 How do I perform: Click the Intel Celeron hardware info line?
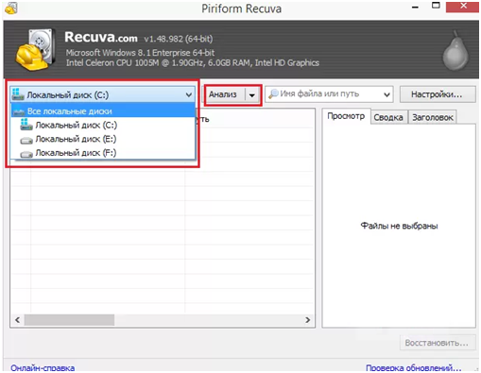point(193,63)
